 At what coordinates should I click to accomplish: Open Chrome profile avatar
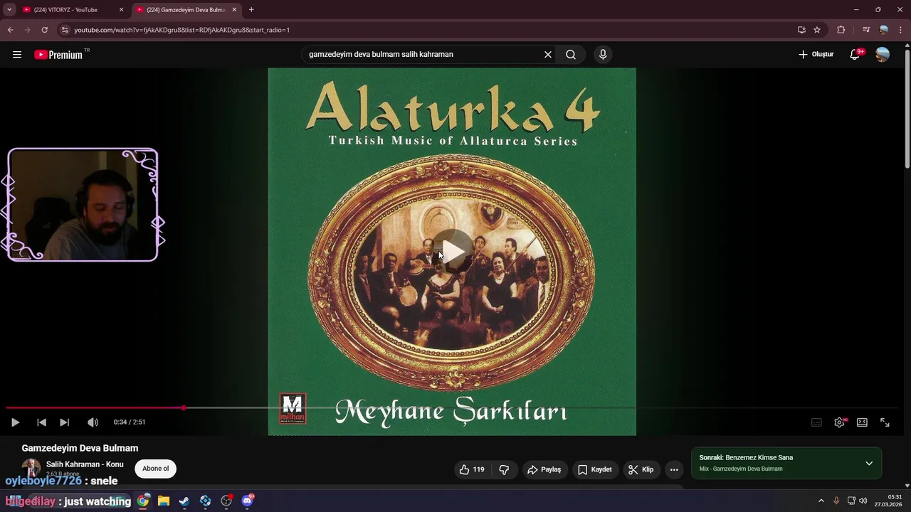coord(883,30)
